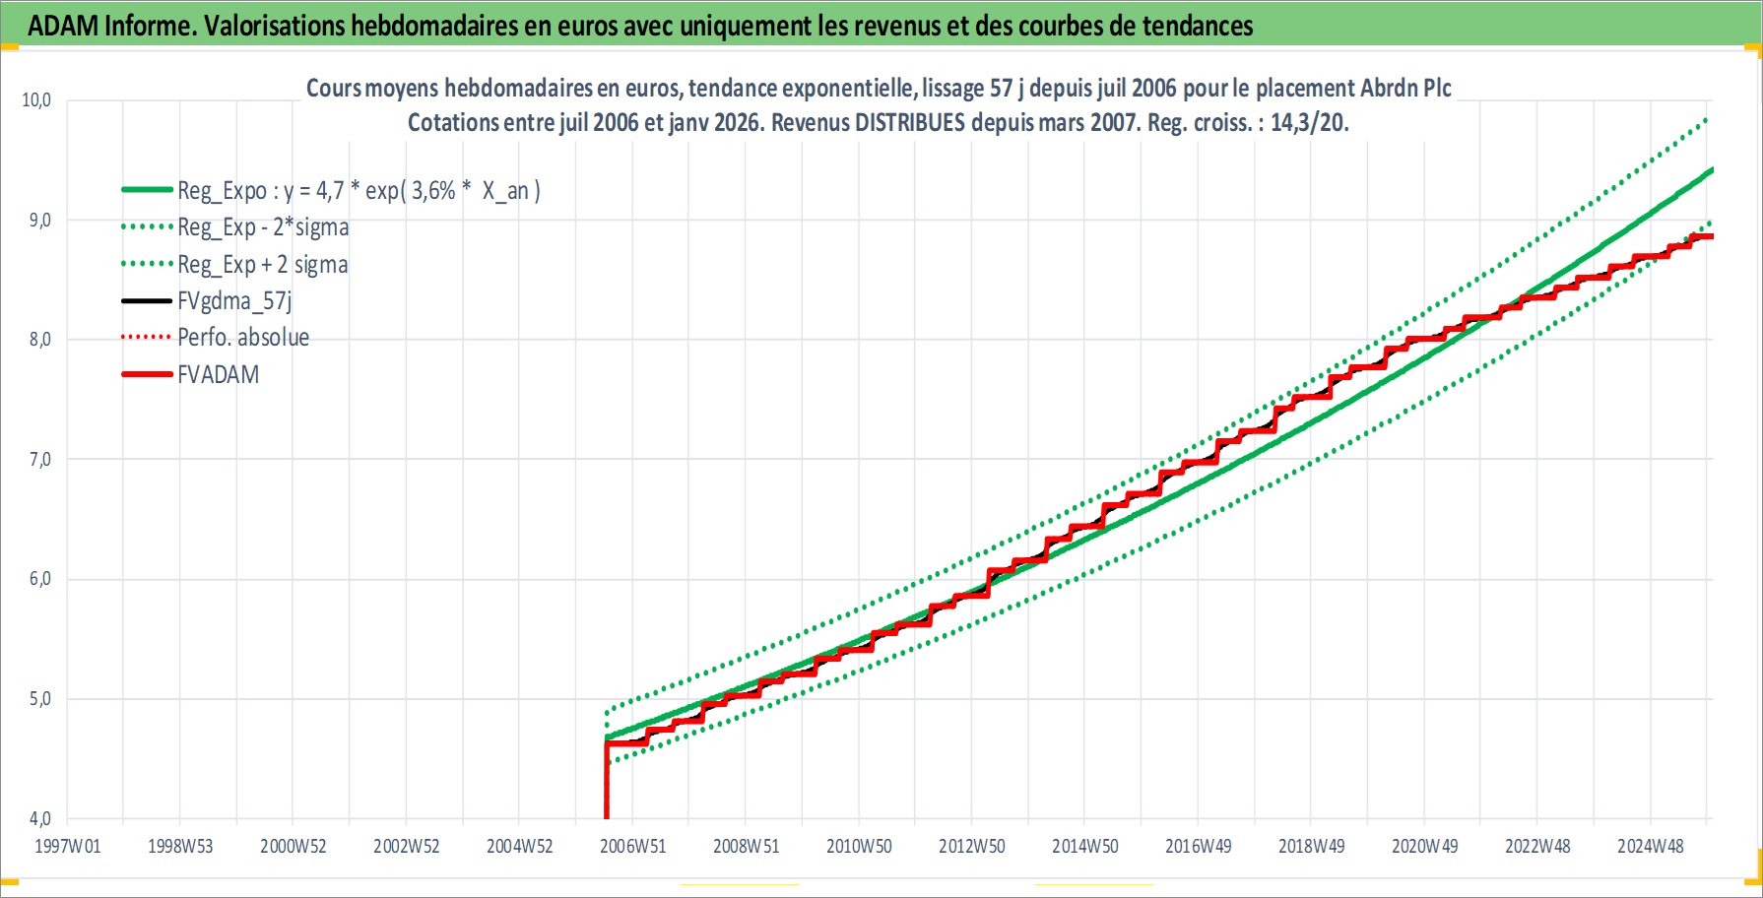
Task: Select y-axis label 7,0
Action: coord(39,460)
